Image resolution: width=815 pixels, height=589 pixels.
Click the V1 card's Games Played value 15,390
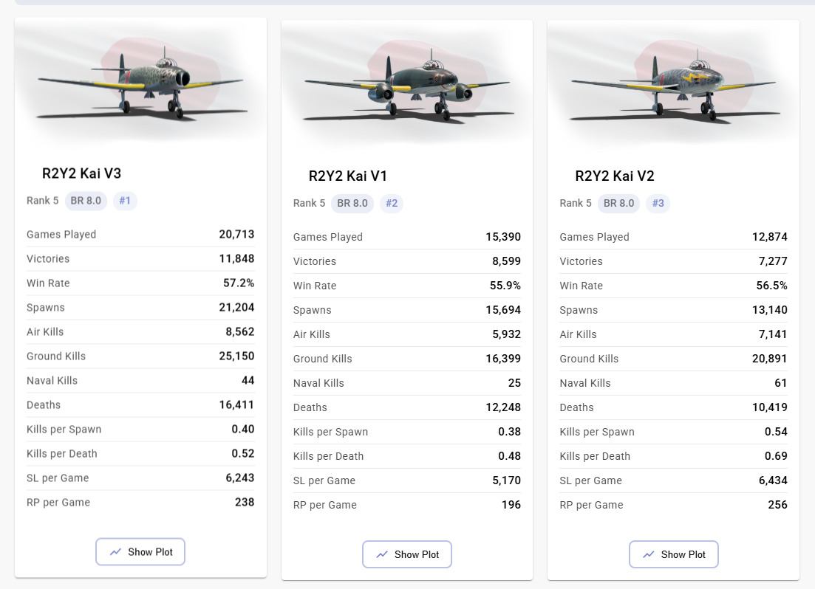[x=503, y=237]
